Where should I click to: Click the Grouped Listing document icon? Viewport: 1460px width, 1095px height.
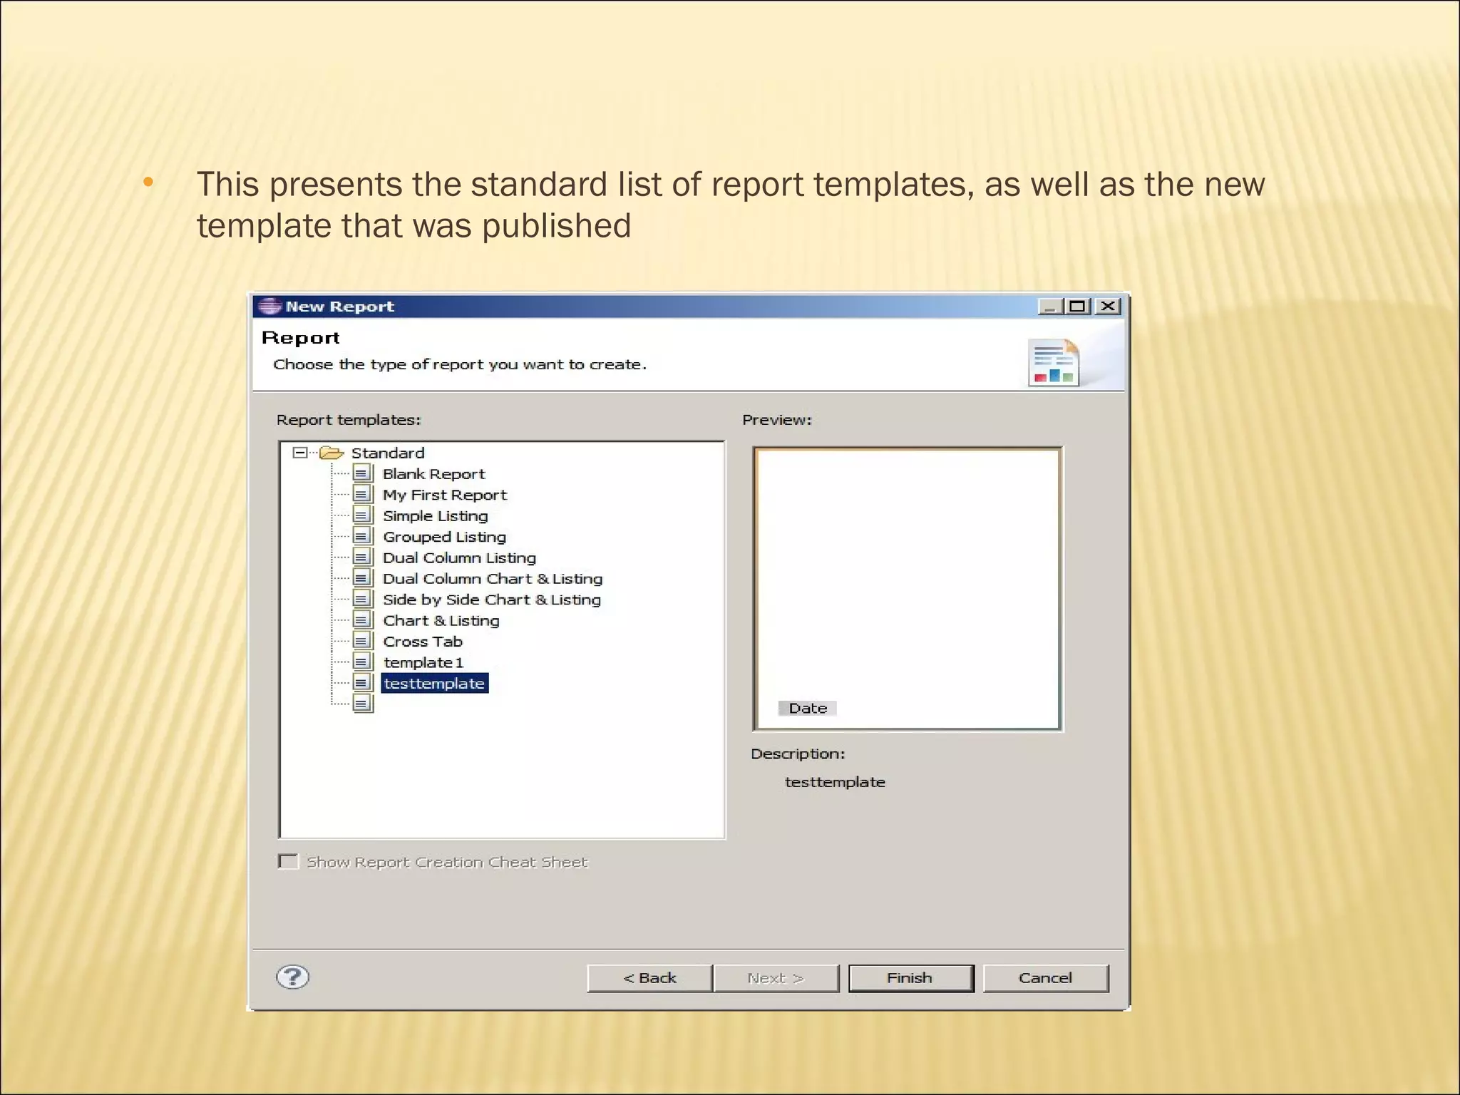click(x=363, y=536)
